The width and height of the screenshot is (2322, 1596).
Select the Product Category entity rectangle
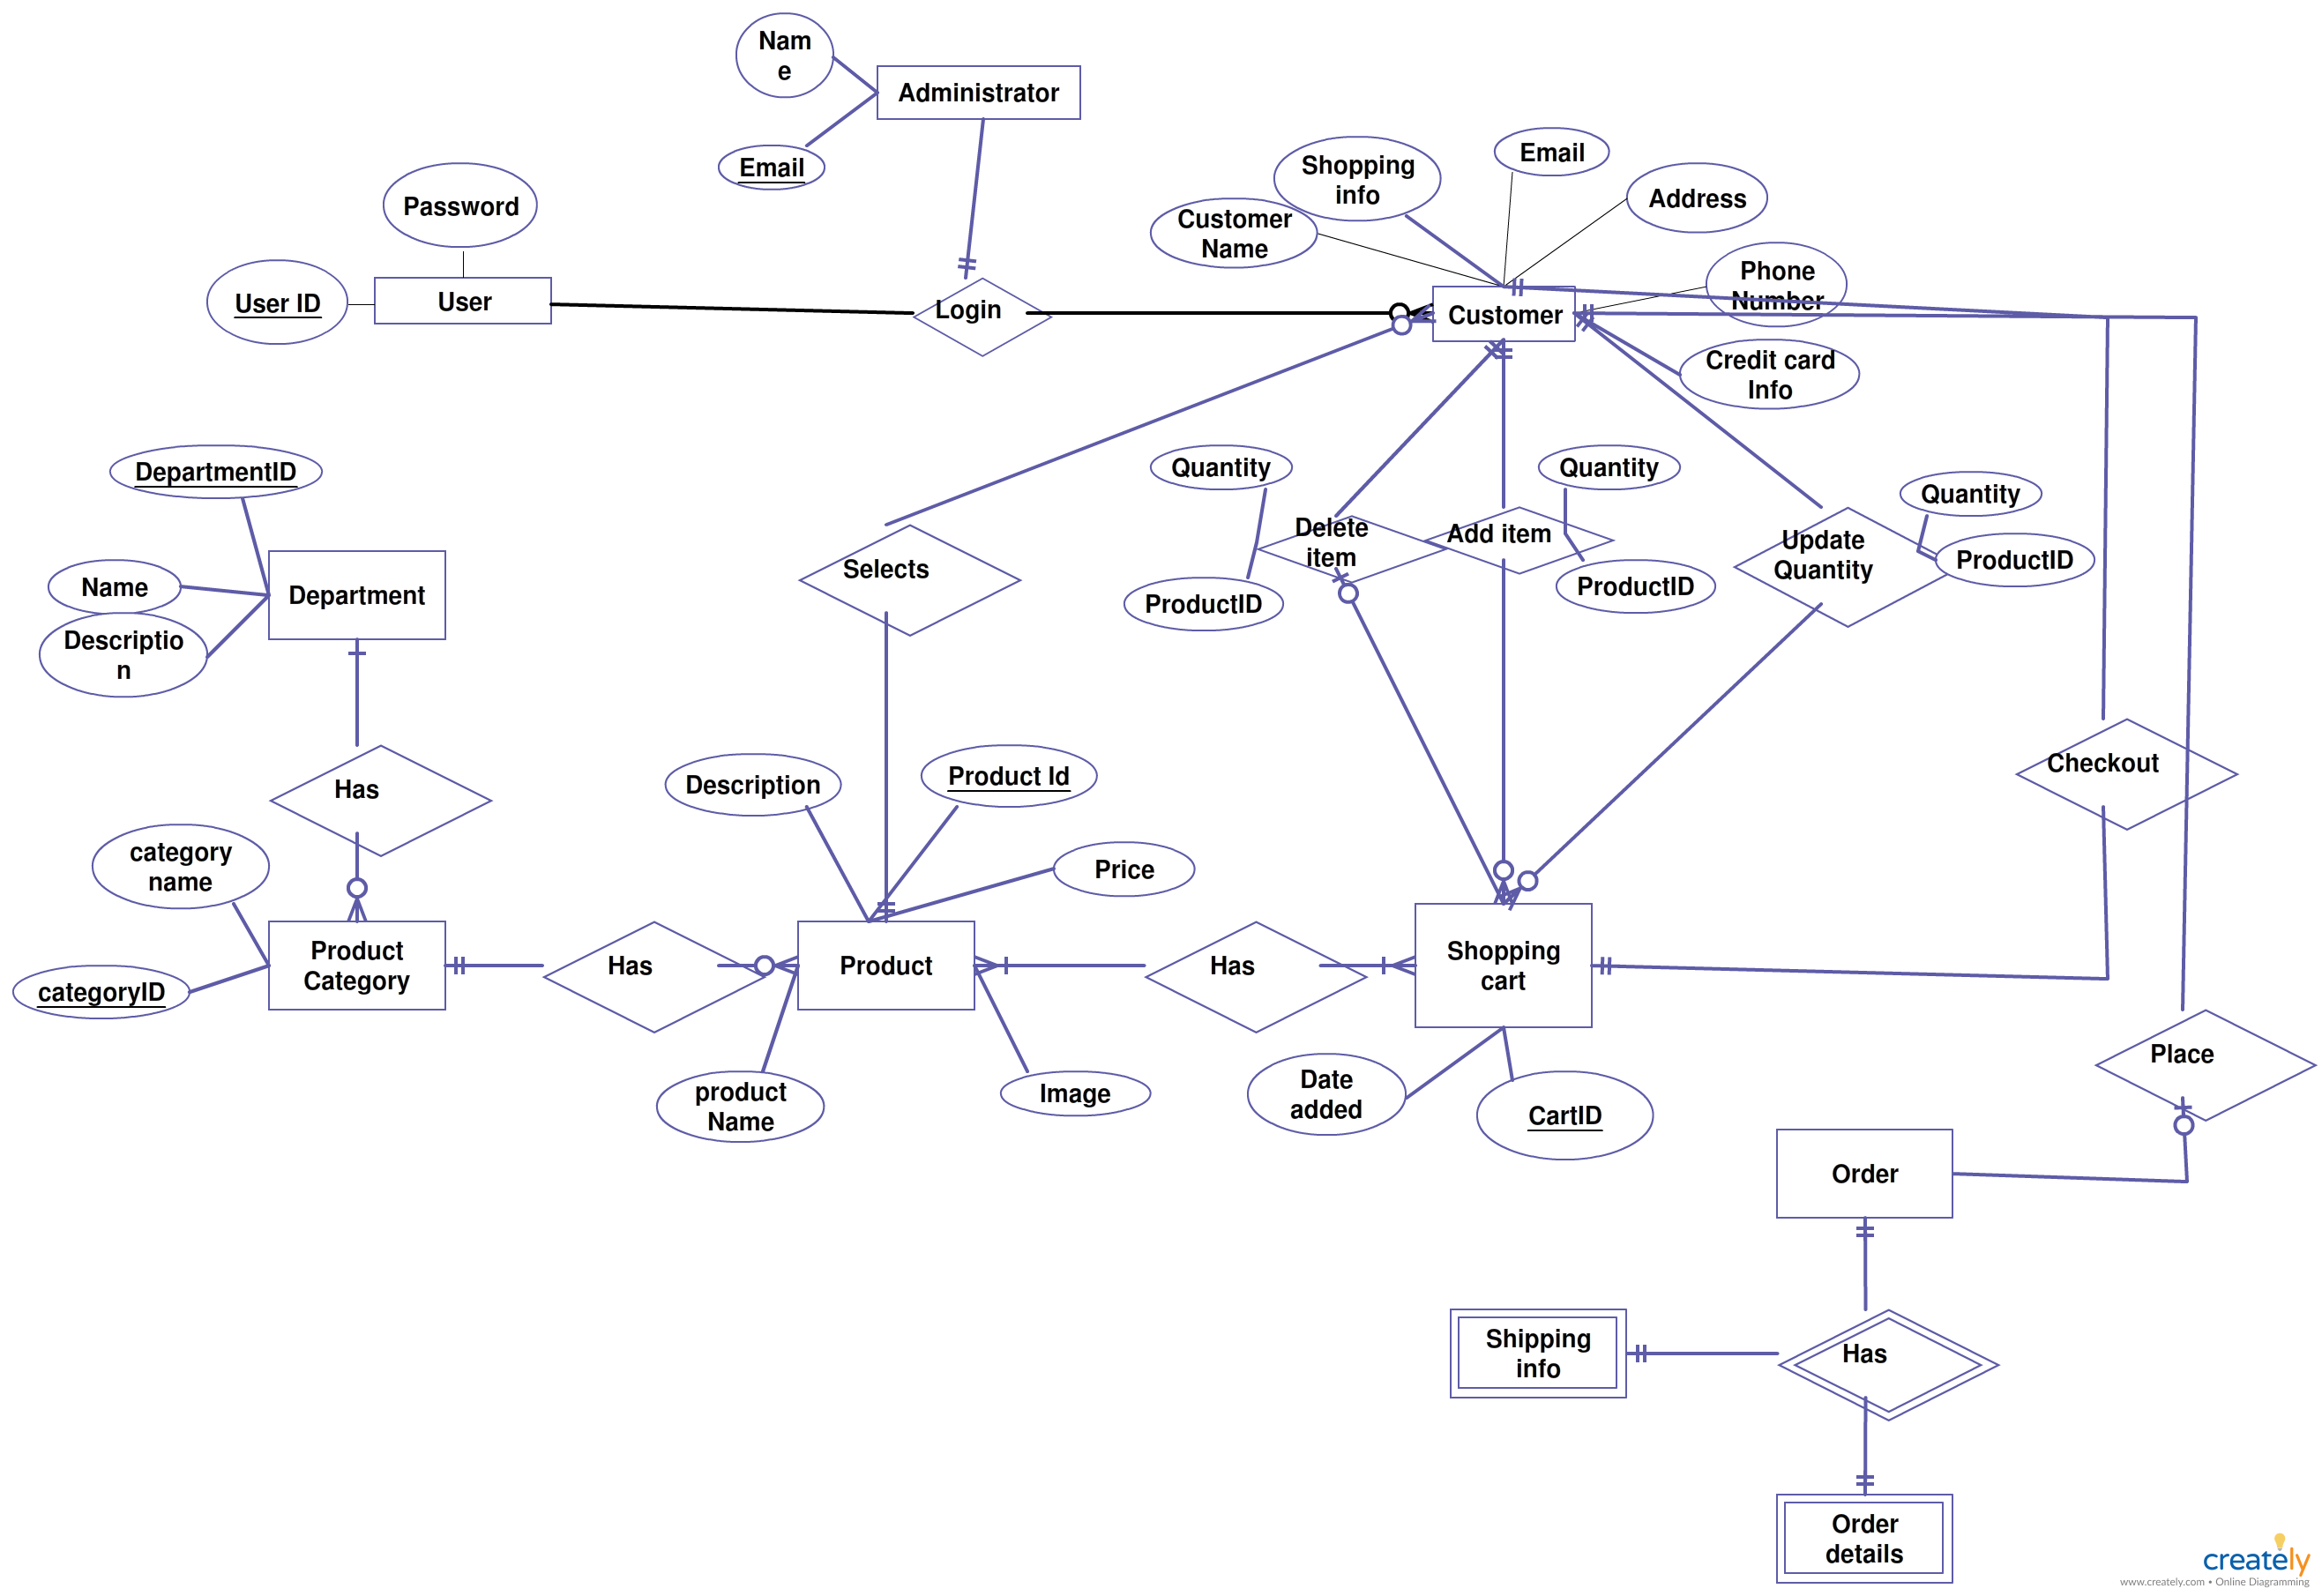pyautogui.click(x=346, y=958)
